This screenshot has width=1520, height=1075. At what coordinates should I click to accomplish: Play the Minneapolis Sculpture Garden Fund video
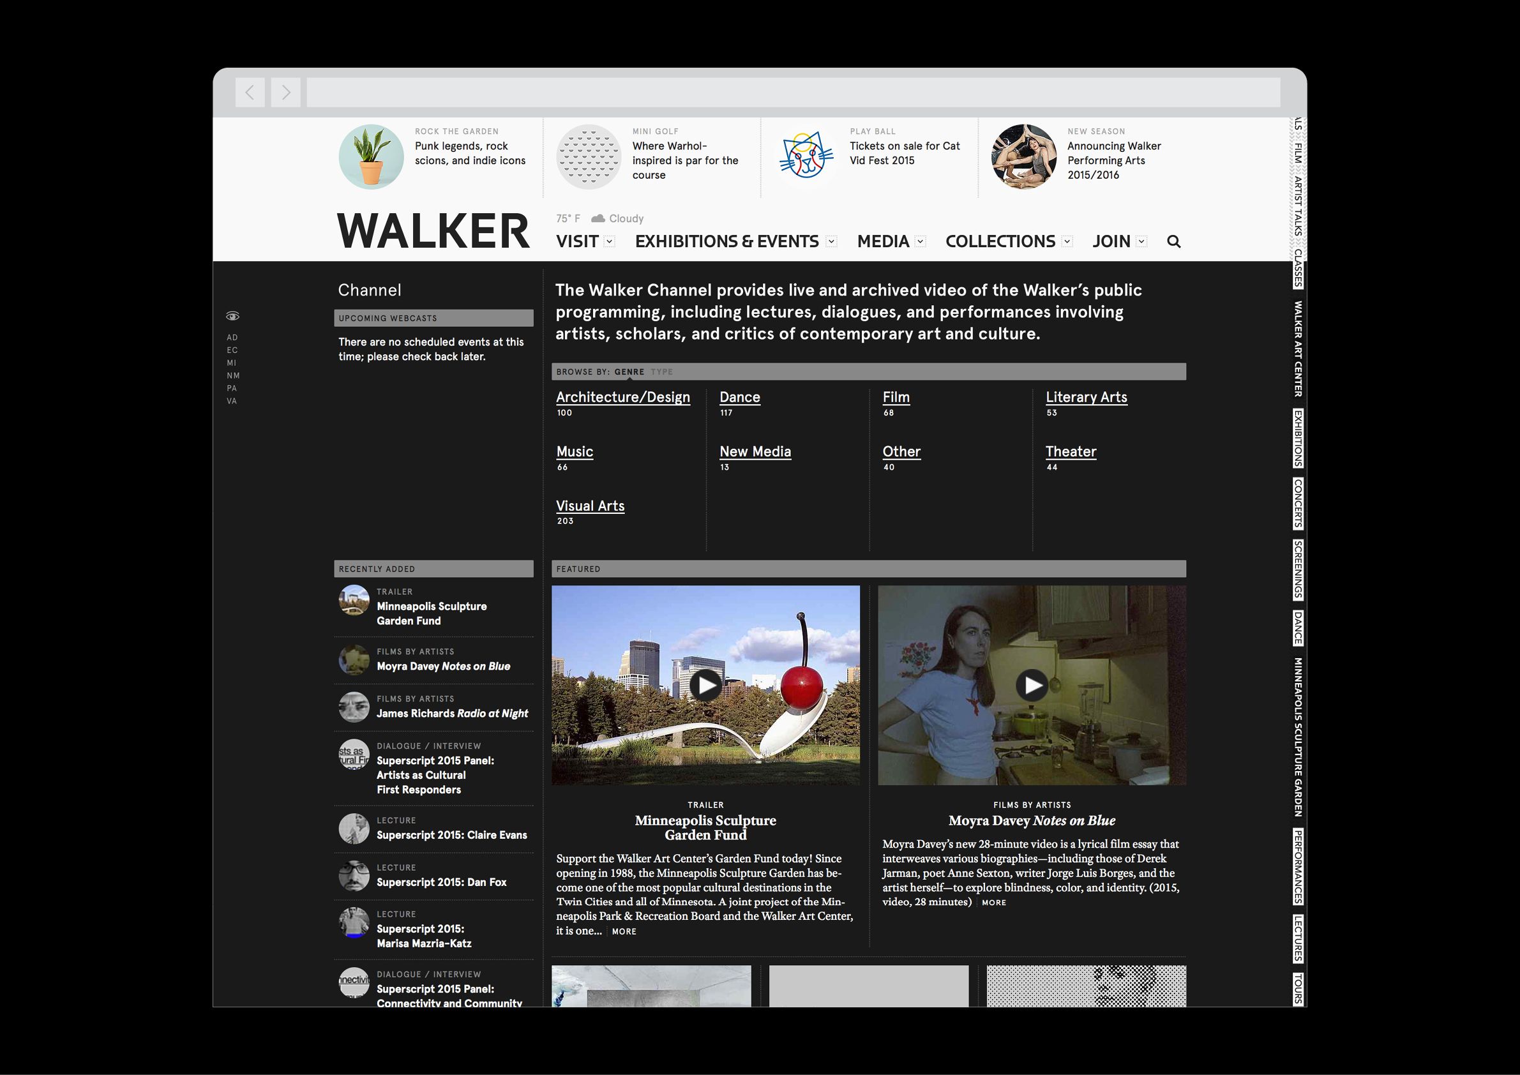coord(705,685)
